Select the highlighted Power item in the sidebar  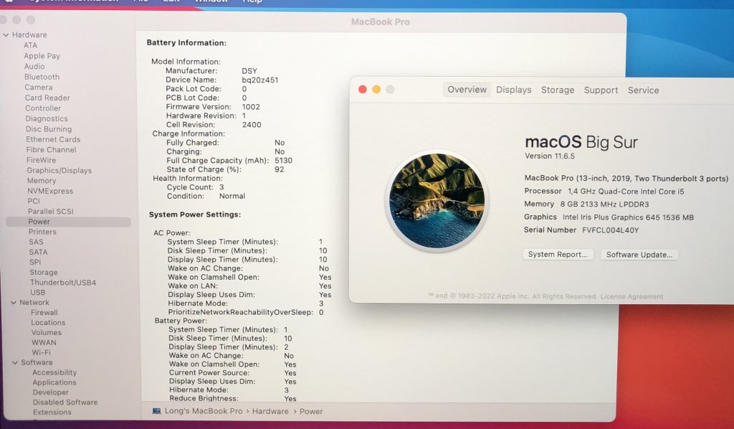[68, 222]
